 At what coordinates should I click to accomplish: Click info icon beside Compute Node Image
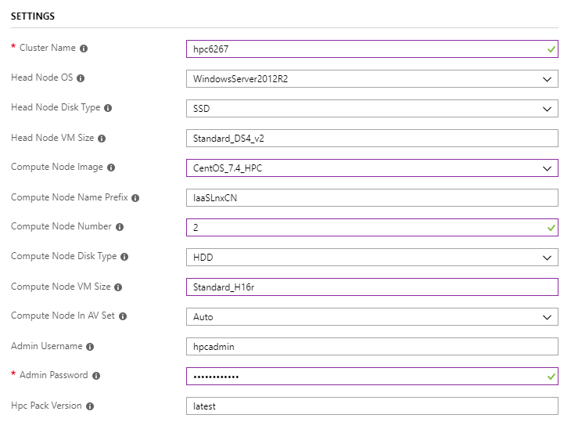tap(111, 168)
